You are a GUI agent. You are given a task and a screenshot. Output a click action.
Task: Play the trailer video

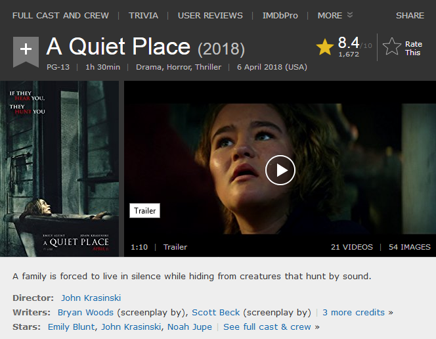coord(280,170)
